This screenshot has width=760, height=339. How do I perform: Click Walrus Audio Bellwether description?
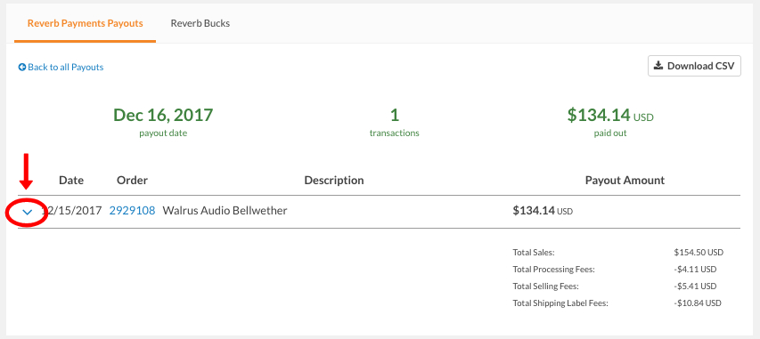(x=225, y=211)
